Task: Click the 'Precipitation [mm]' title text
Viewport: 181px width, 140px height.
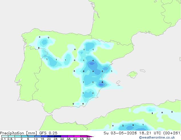Action: pos(19,133)
